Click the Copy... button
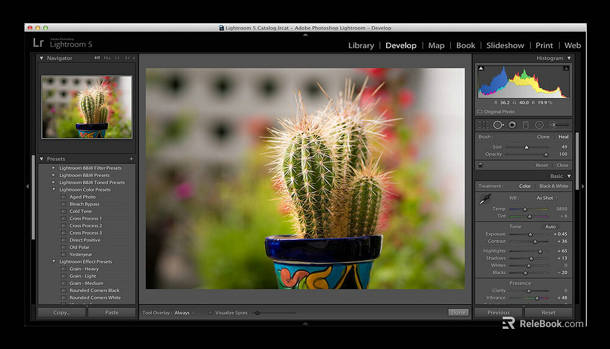Image resolution: width=610 pixels, height=349 pixels. pos(62,312)
